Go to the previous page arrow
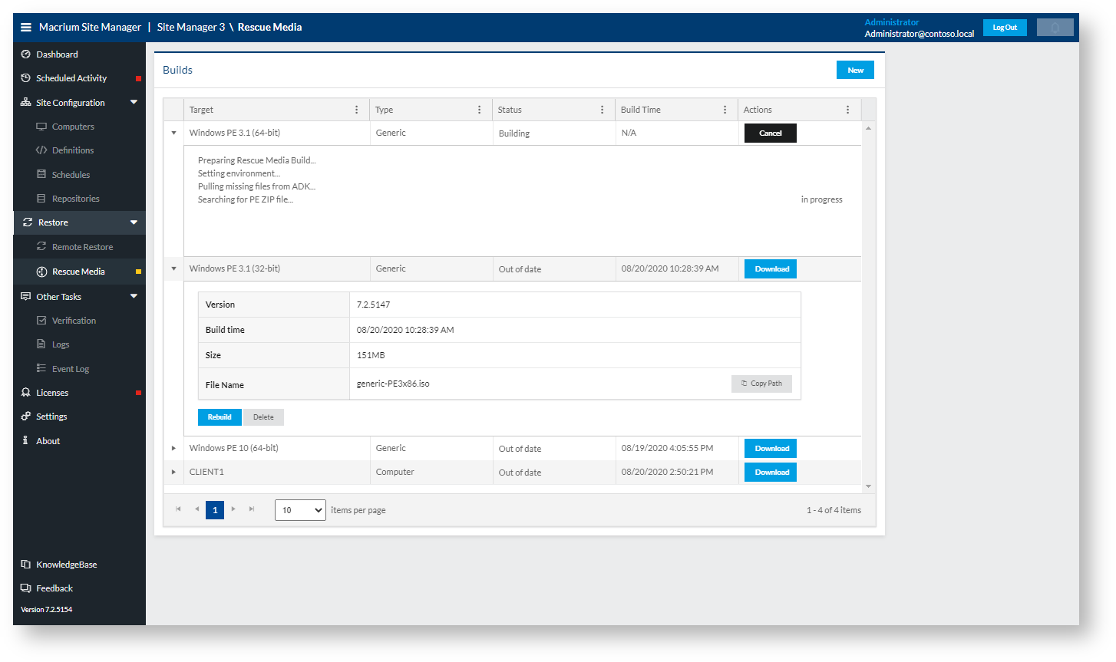 196,509
